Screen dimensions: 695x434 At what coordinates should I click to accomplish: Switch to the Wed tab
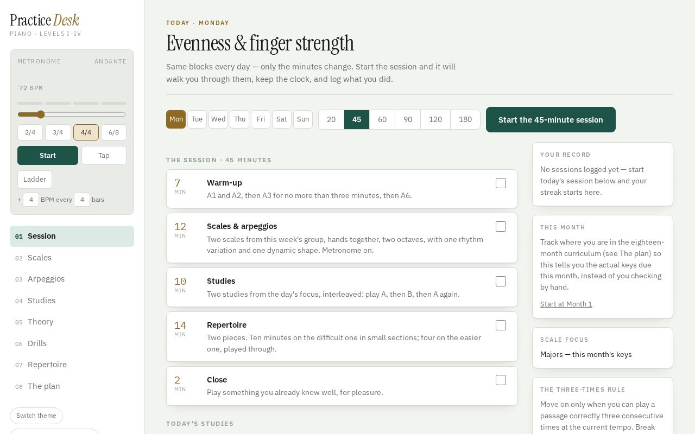point(218,119)
